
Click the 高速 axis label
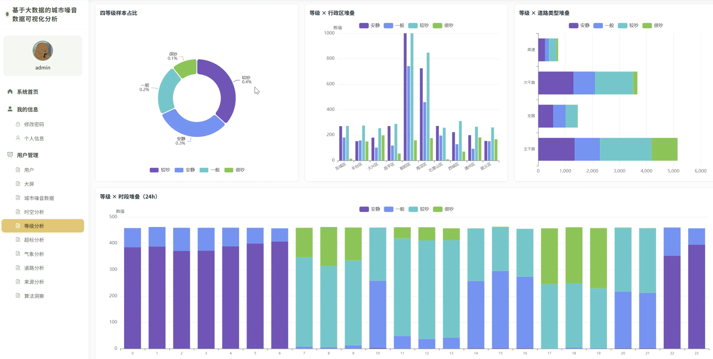[531, 50]
